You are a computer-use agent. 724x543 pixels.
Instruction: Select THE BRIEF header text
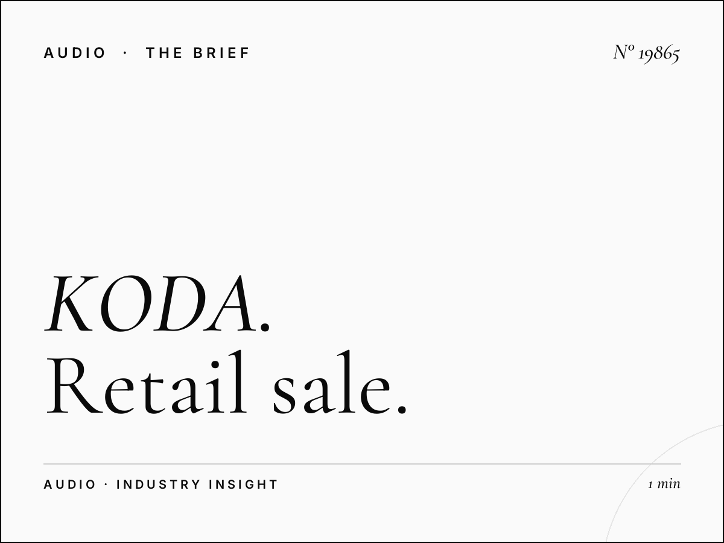(197, 53)
